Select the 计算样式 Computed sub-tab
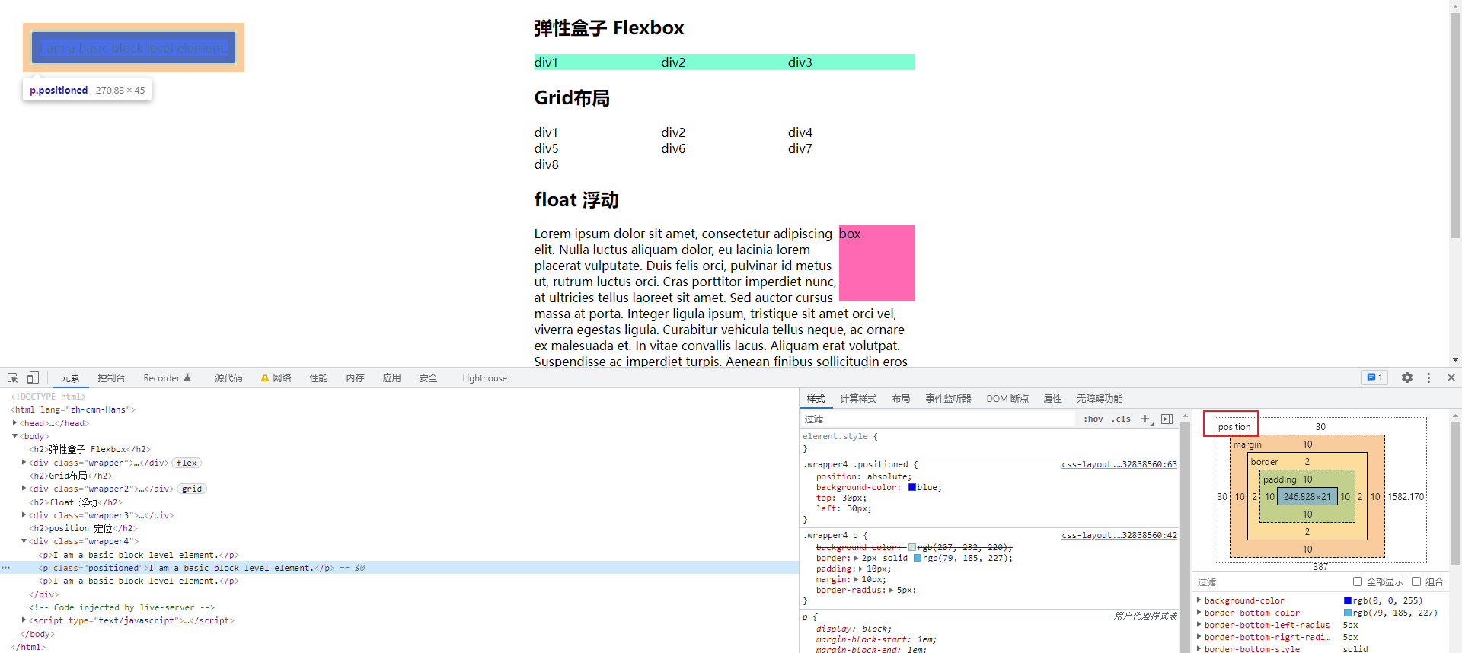The height and width of the screenshot is (653, 1462). pyautogui.click(x=858, y=398)
